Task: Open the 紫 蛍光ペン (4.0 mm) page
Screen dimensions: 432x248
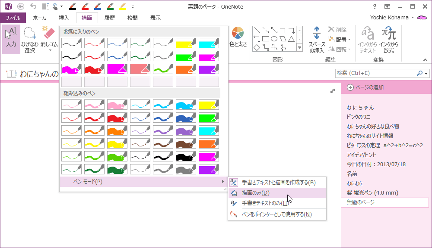Action: click(372, 192)
